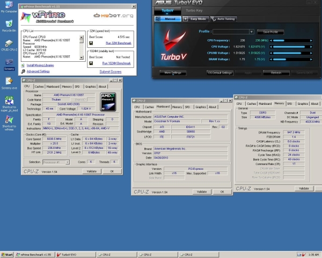Click the Start button on taskbar
This screenshot has height=258, width=322.
coord(7,255)
